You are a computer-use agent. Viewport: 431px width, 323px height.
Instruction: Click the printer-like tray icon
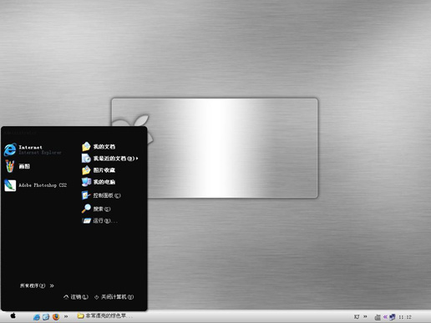pyautogui.click(x=378, y=317)
